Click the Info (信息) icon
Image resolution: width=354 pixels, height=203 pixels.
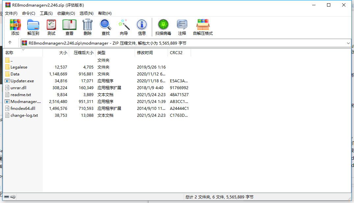(x=142, y=25)
